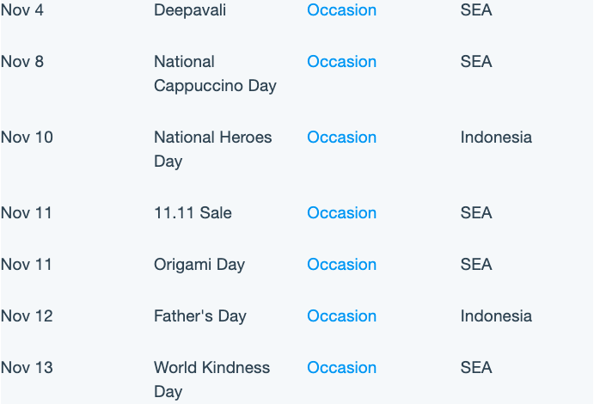Select the Deepavali event name

click(190, 10)
